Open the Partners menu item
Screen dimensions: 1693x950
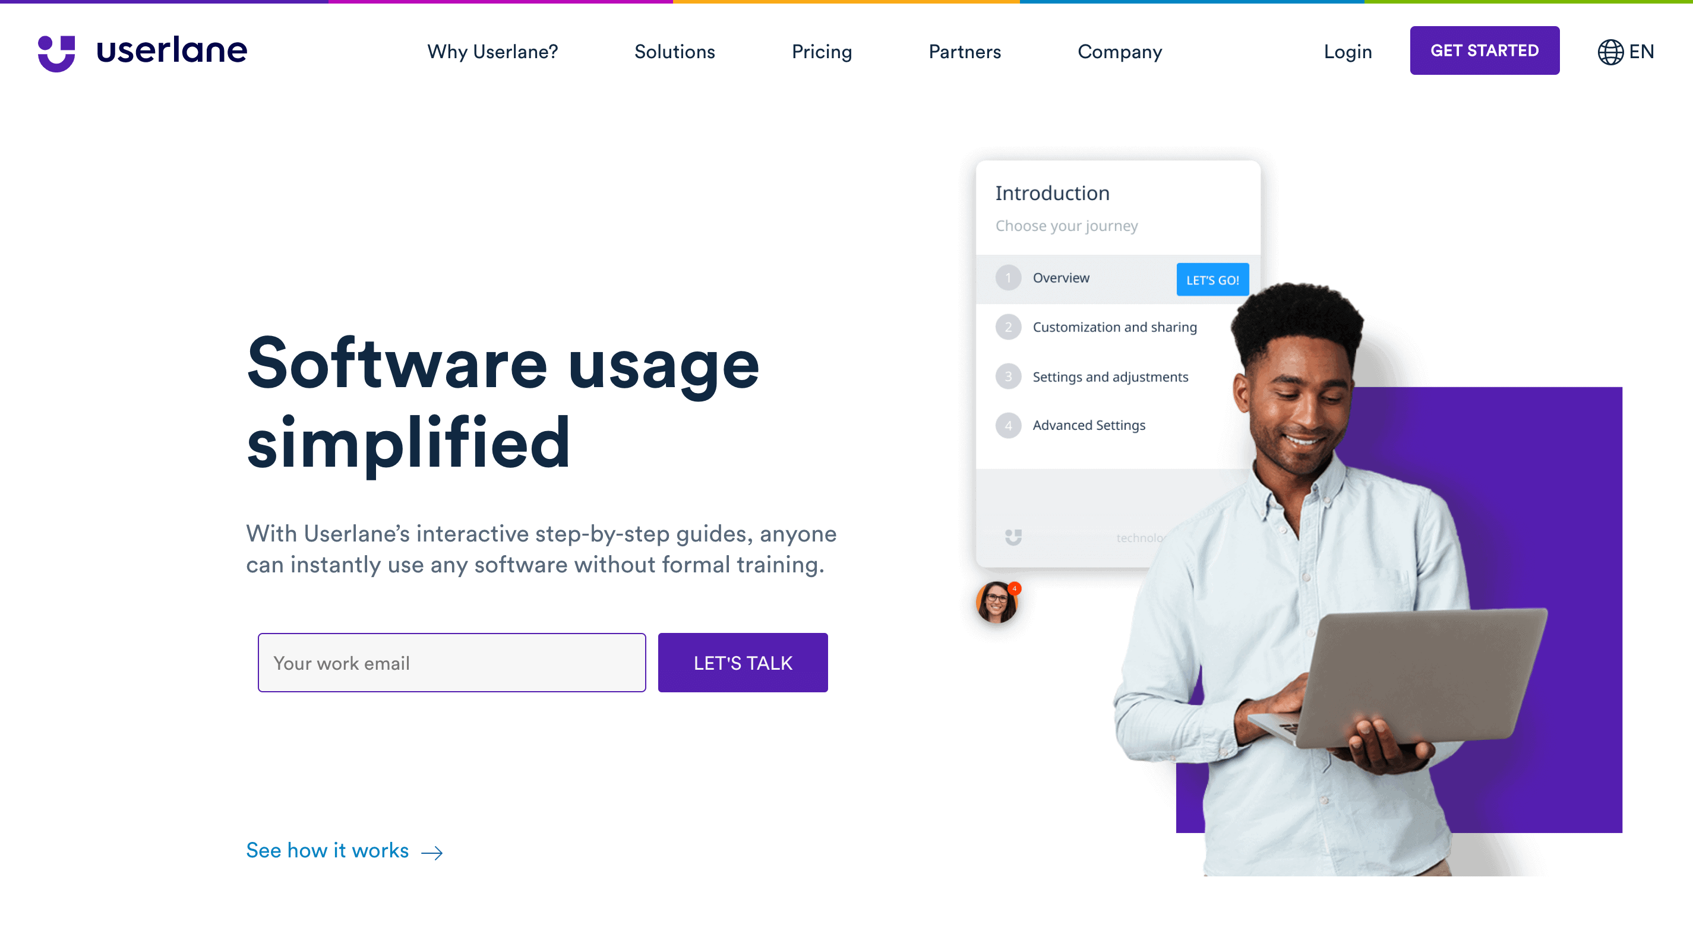(964, 50)
